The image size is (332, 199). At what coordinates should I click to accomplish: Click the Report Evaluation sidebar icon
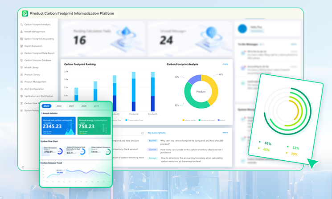[x=21, y=46]
